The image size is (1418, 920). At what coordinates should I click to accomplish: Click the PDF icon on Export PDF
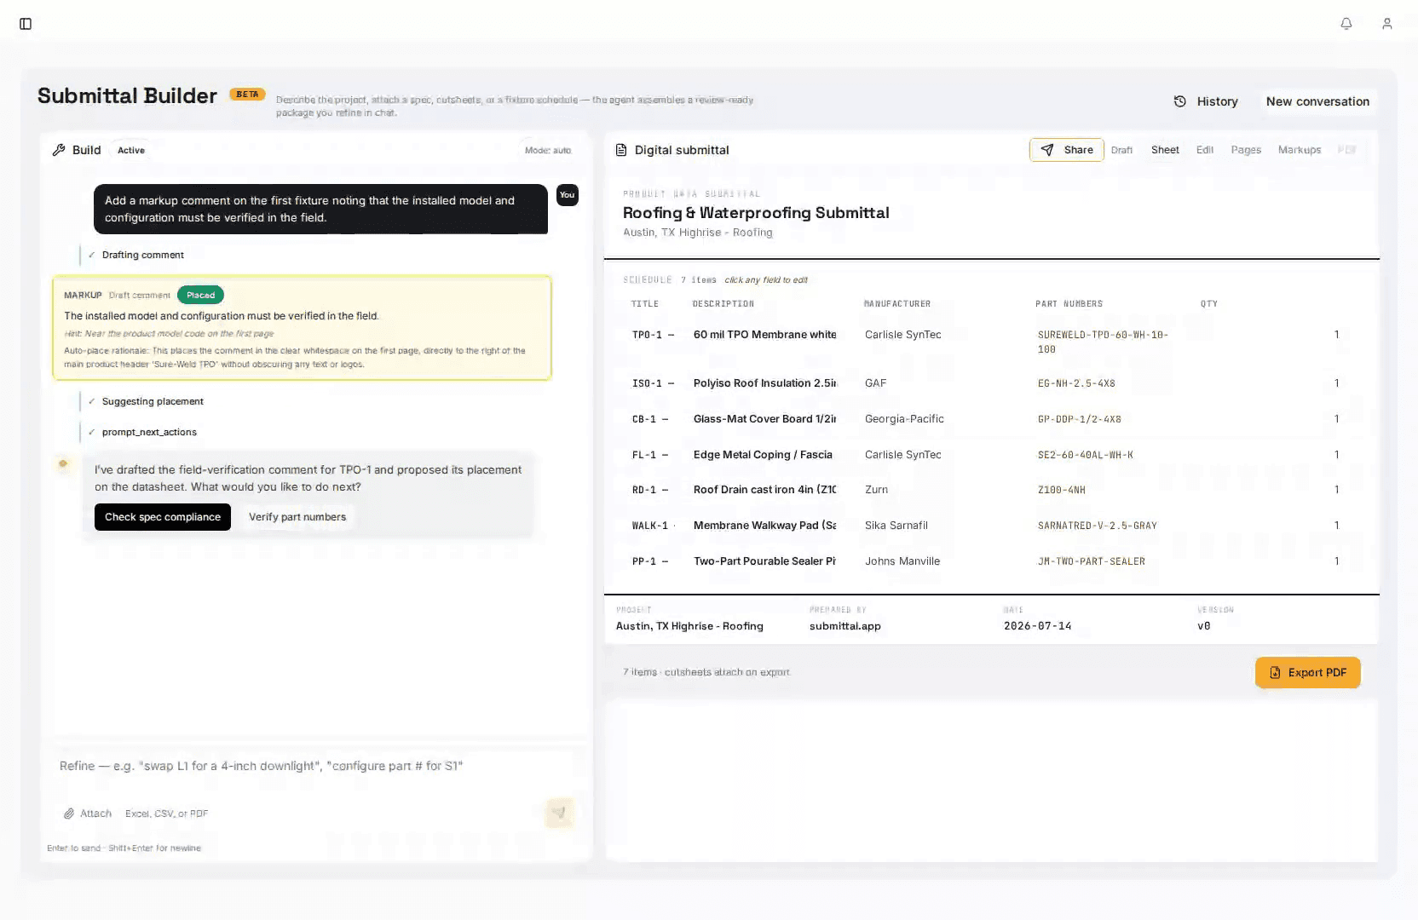pyautogui.click(x=1275, y=673)
